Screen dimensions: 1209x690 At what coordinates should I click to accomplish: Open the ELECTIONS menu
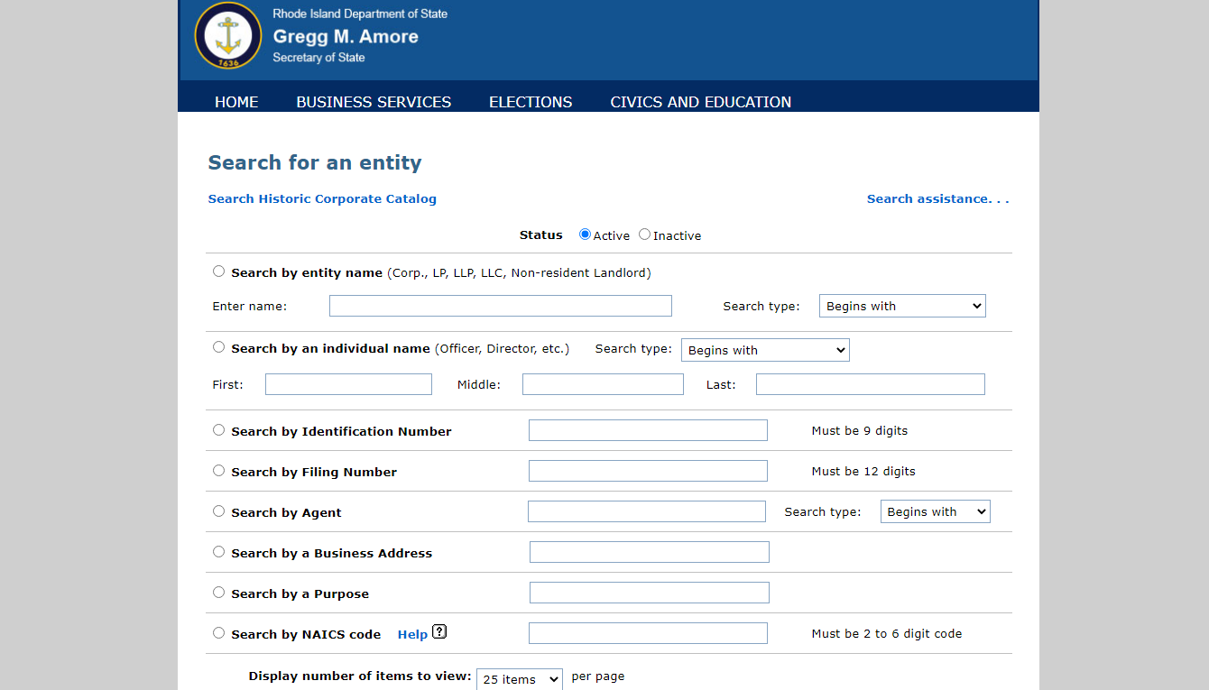click(x=531, y=102)
